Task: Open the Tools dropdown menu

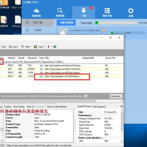Action: point(39,47)
